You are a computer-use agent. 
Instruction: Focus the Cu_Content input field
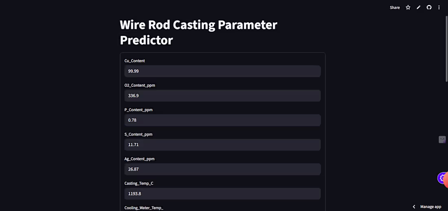tap(222, 71)
